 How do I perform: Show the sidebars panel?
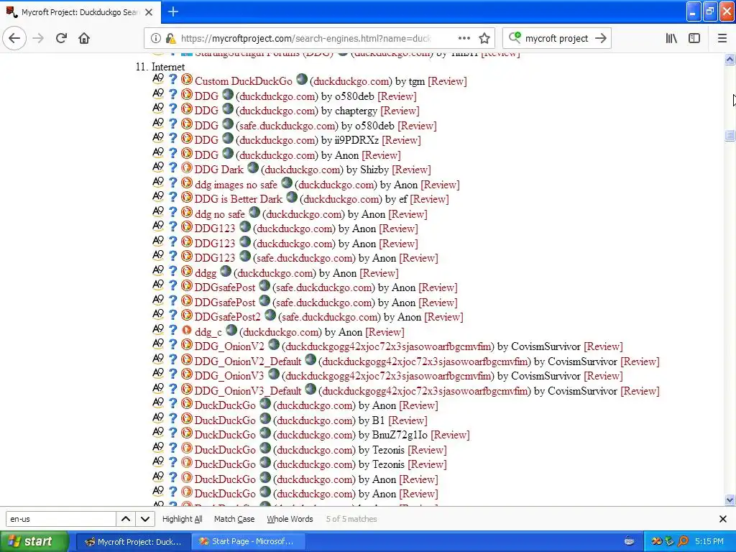(x=694, y=39)
